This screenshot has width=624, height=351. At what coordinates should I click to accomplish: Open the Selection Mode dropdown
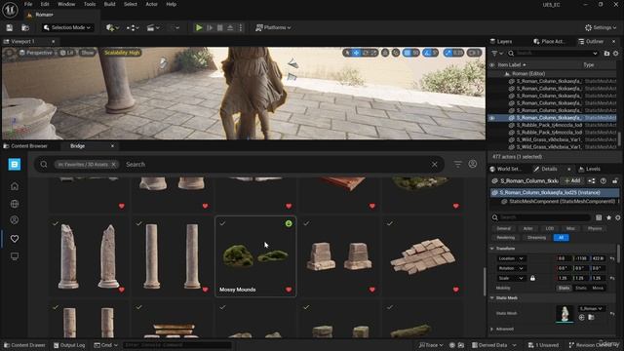pyautogui.click(x=67, y=27)
